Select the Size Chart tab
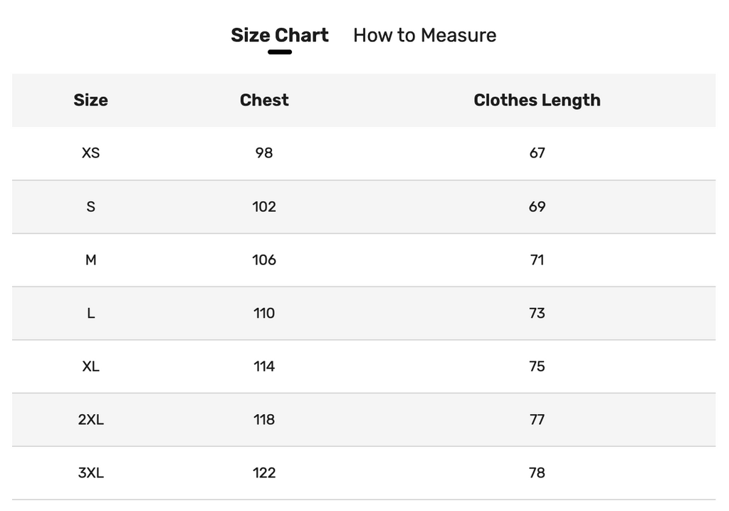 [x=279, y=36]
